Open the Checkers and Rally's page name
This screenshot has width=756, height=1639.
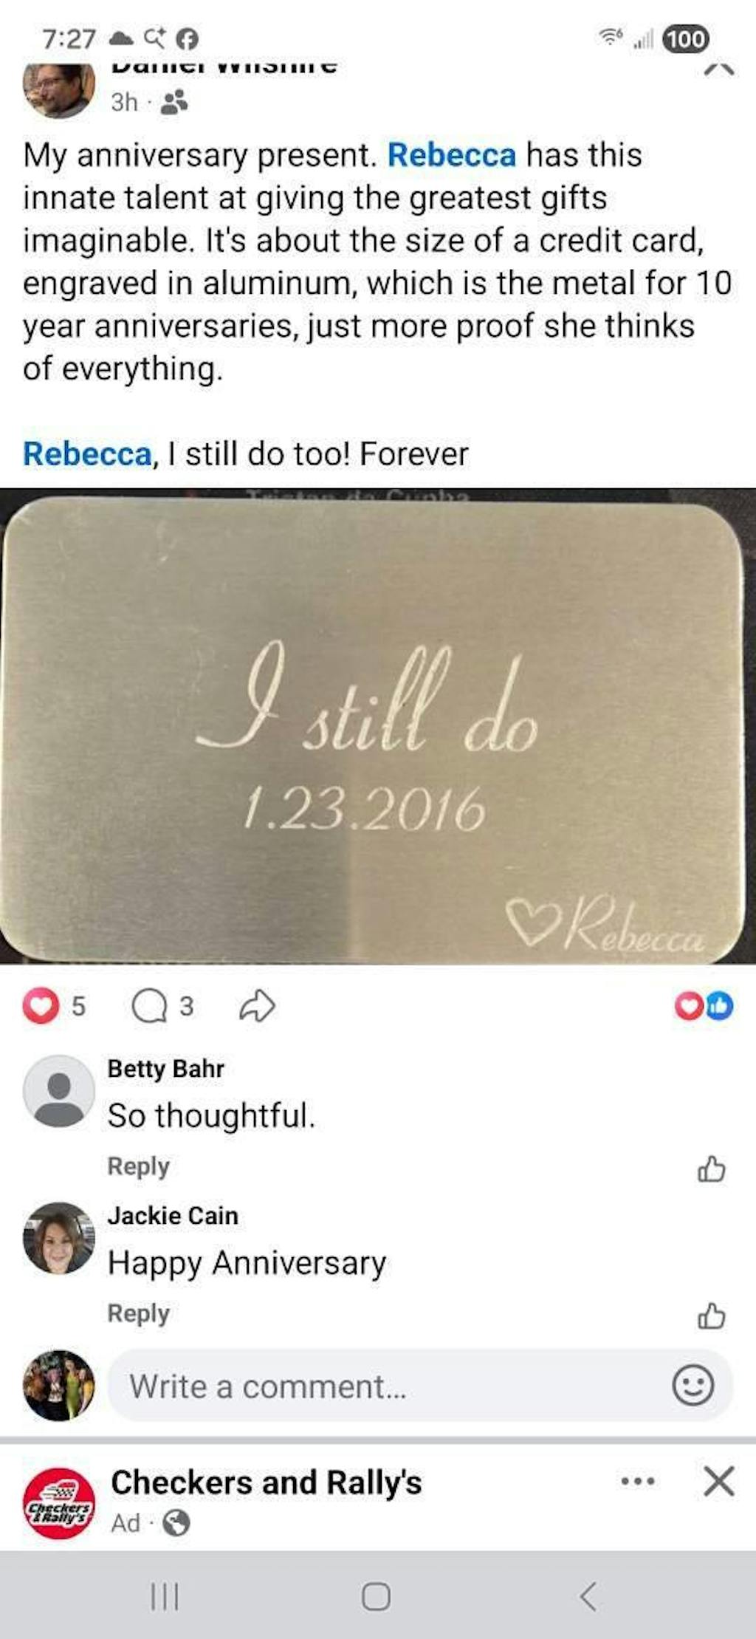click(266, 1482)
